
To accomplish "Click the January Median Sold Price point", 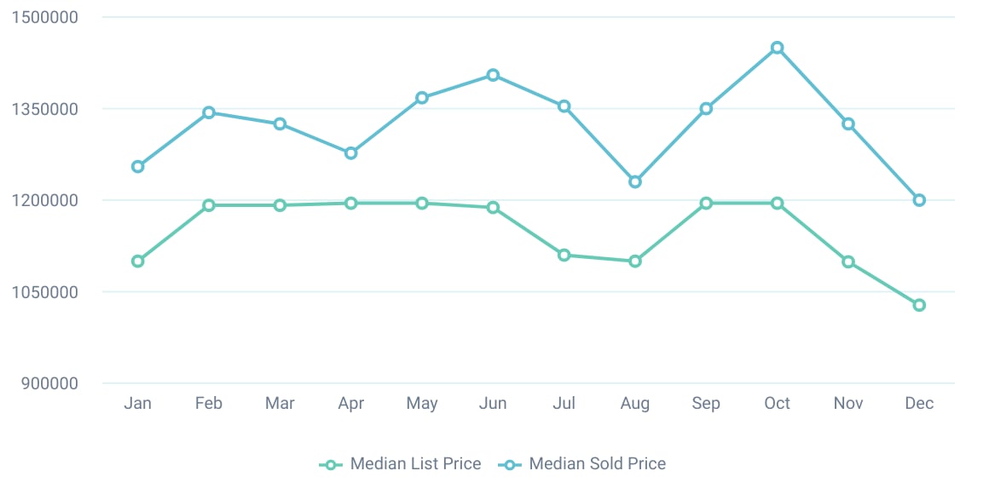I will pyautogui.click(x=138, y=166).
